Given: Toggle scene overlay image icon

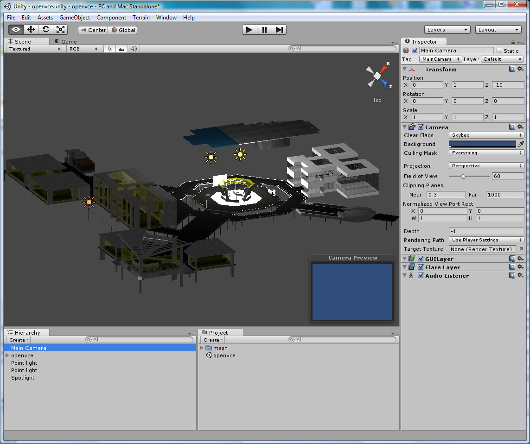Looking at the screenshot, I should point(121,49).
